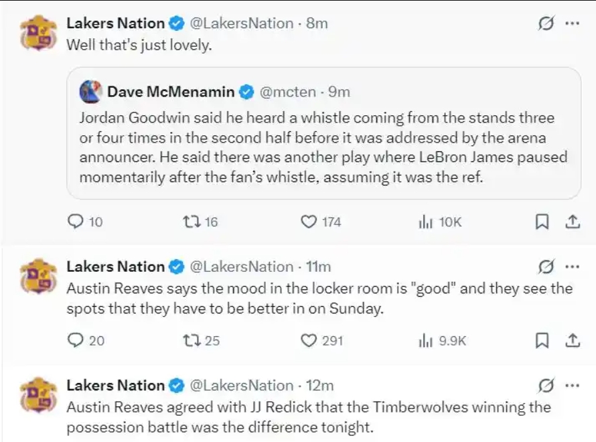
Task: Like the tweet with 174 likes
Action: click(309, 222)
